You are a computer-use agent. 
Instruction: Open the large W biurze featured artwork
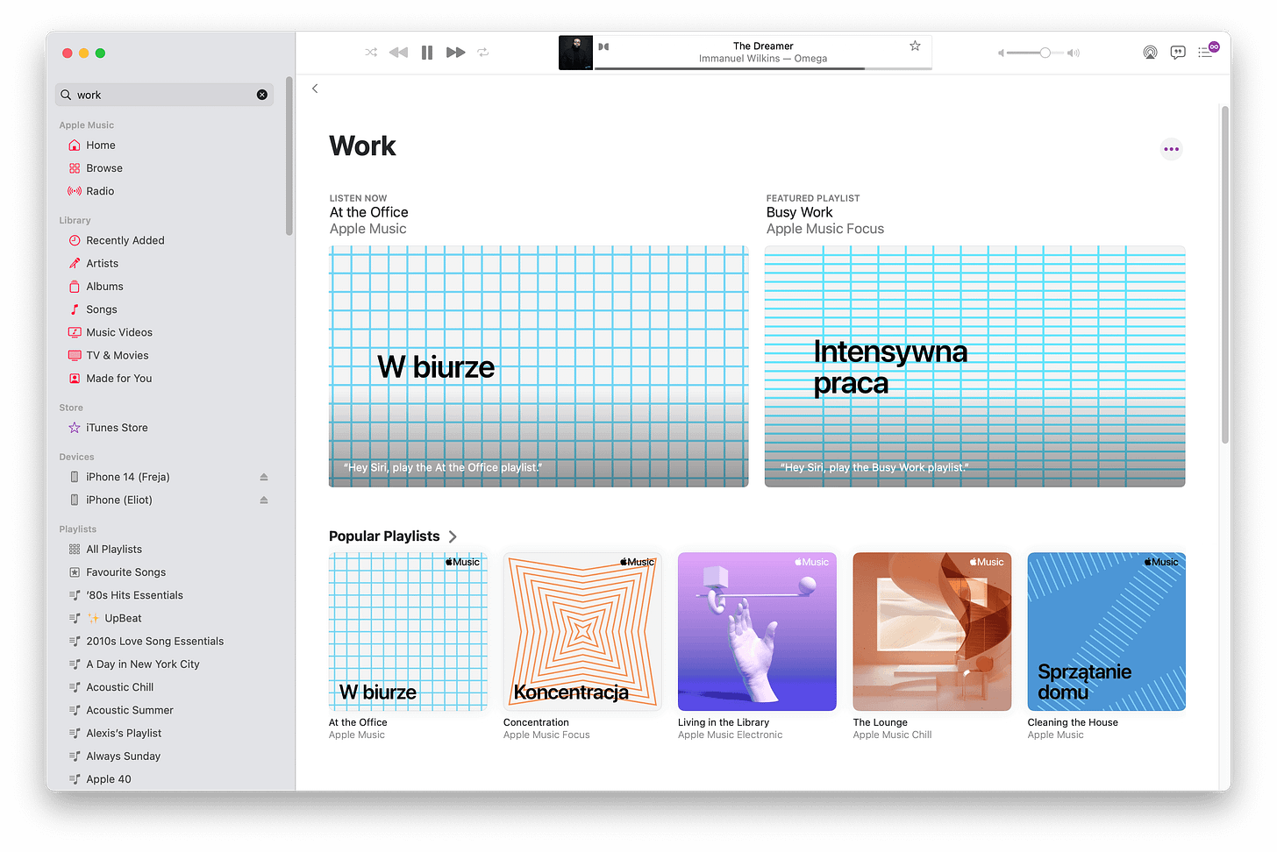[x=539, y=366]
